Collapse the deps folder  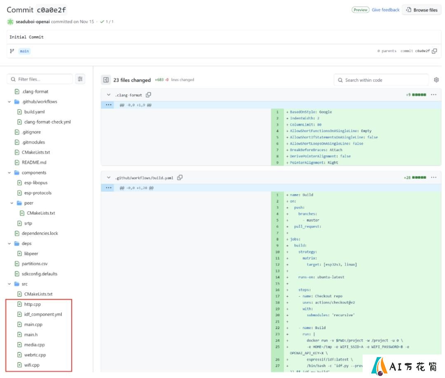pyautogui.click(x=9, y=244)
